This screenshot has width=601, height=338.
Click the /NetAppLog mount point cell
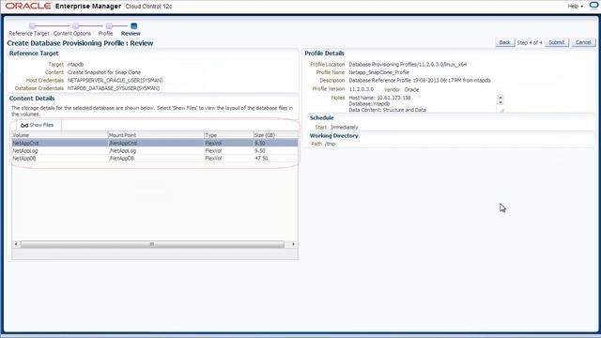click(x=123, y=150)
